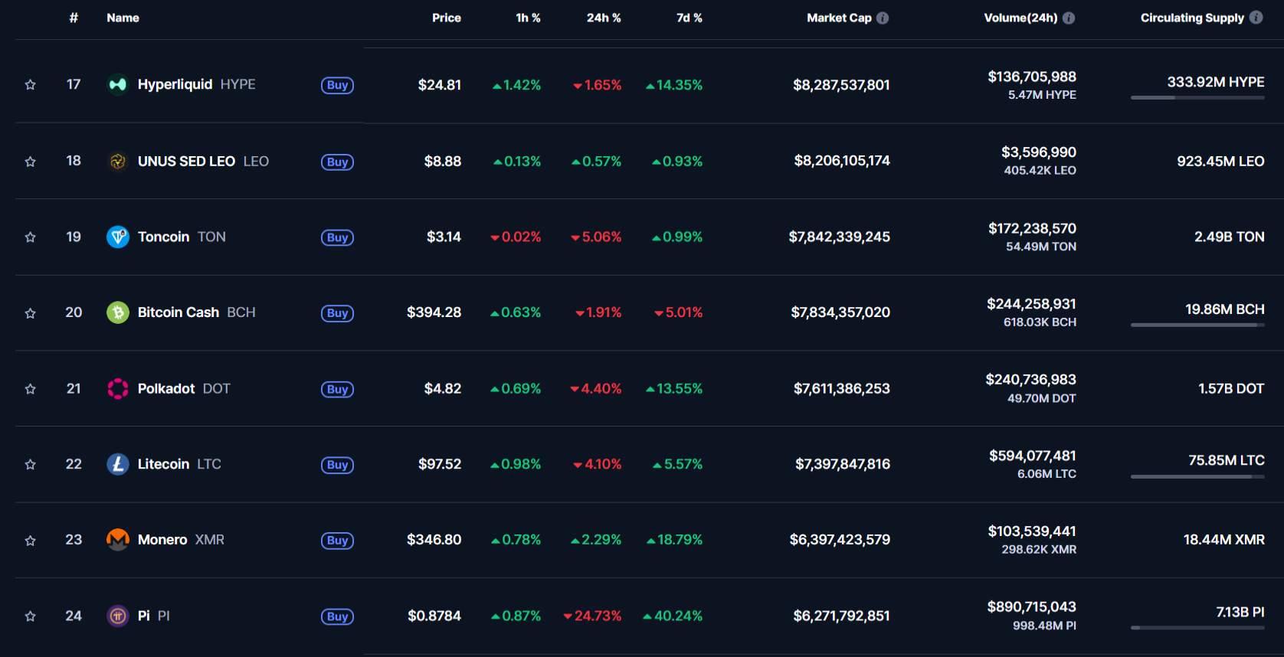Star Litecoin in the watchlist column
1284x657 pixels.
(31, 465)
